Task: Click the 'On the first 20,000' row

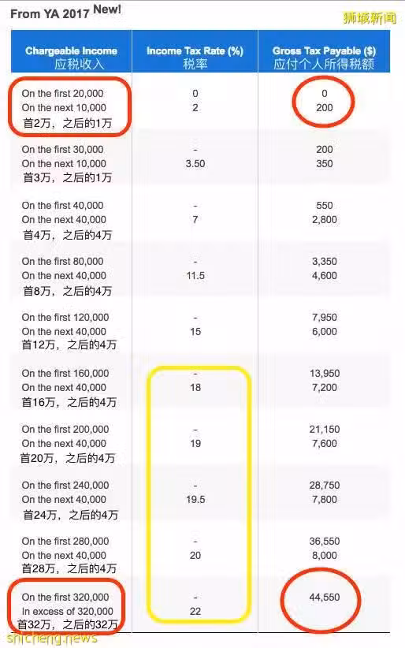Action: pyautogui.click(x=62, y=93)
